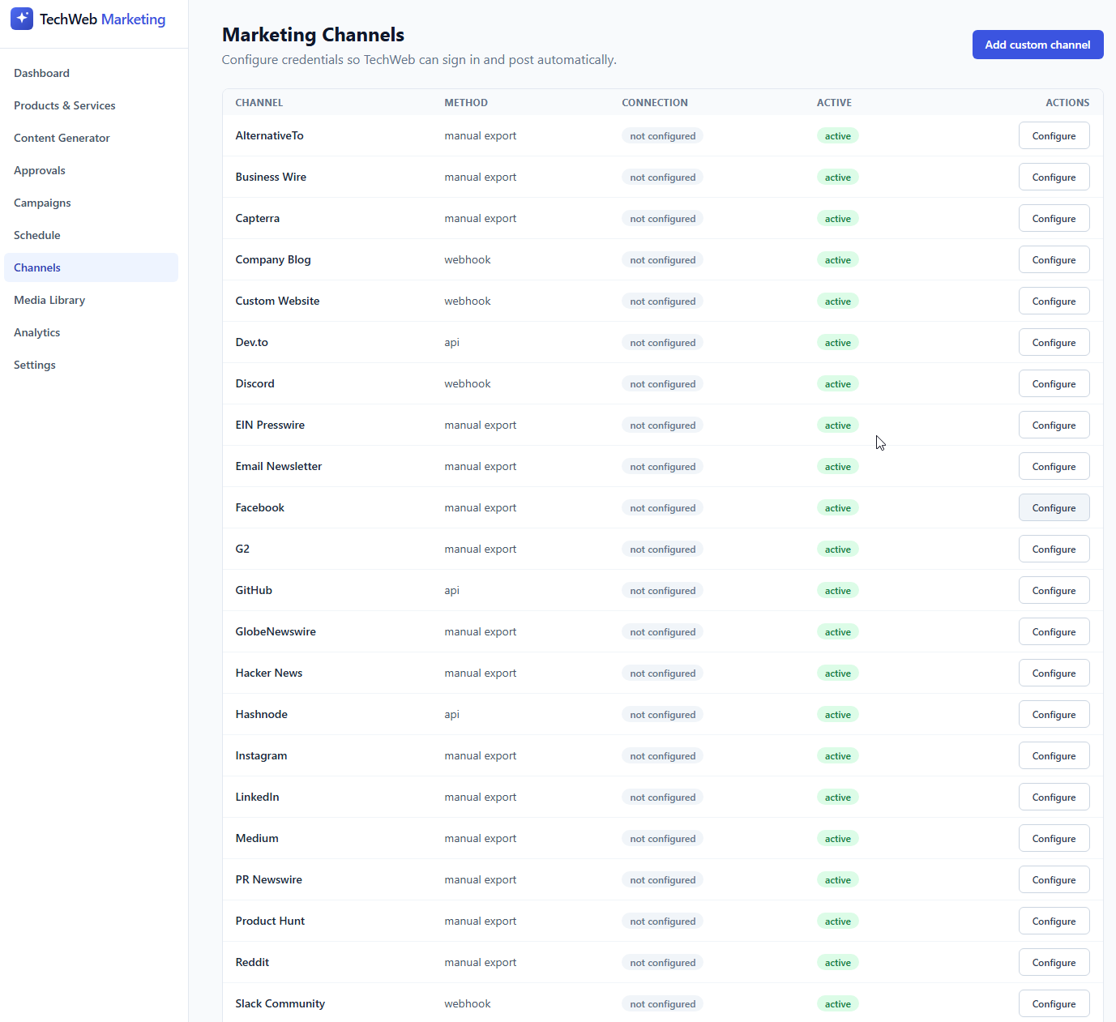Image resolution: width=1116 pixels, height=1022 pixels.
Task: Navigate to Approvals
Action: click(x=91, y=170)
